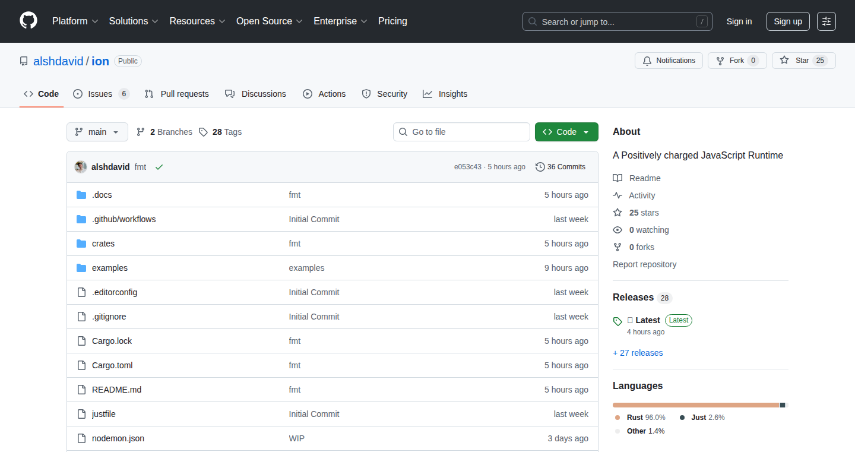Click the history clock icon near 36 Commits

pyautogui.click(x=540, y=167)
